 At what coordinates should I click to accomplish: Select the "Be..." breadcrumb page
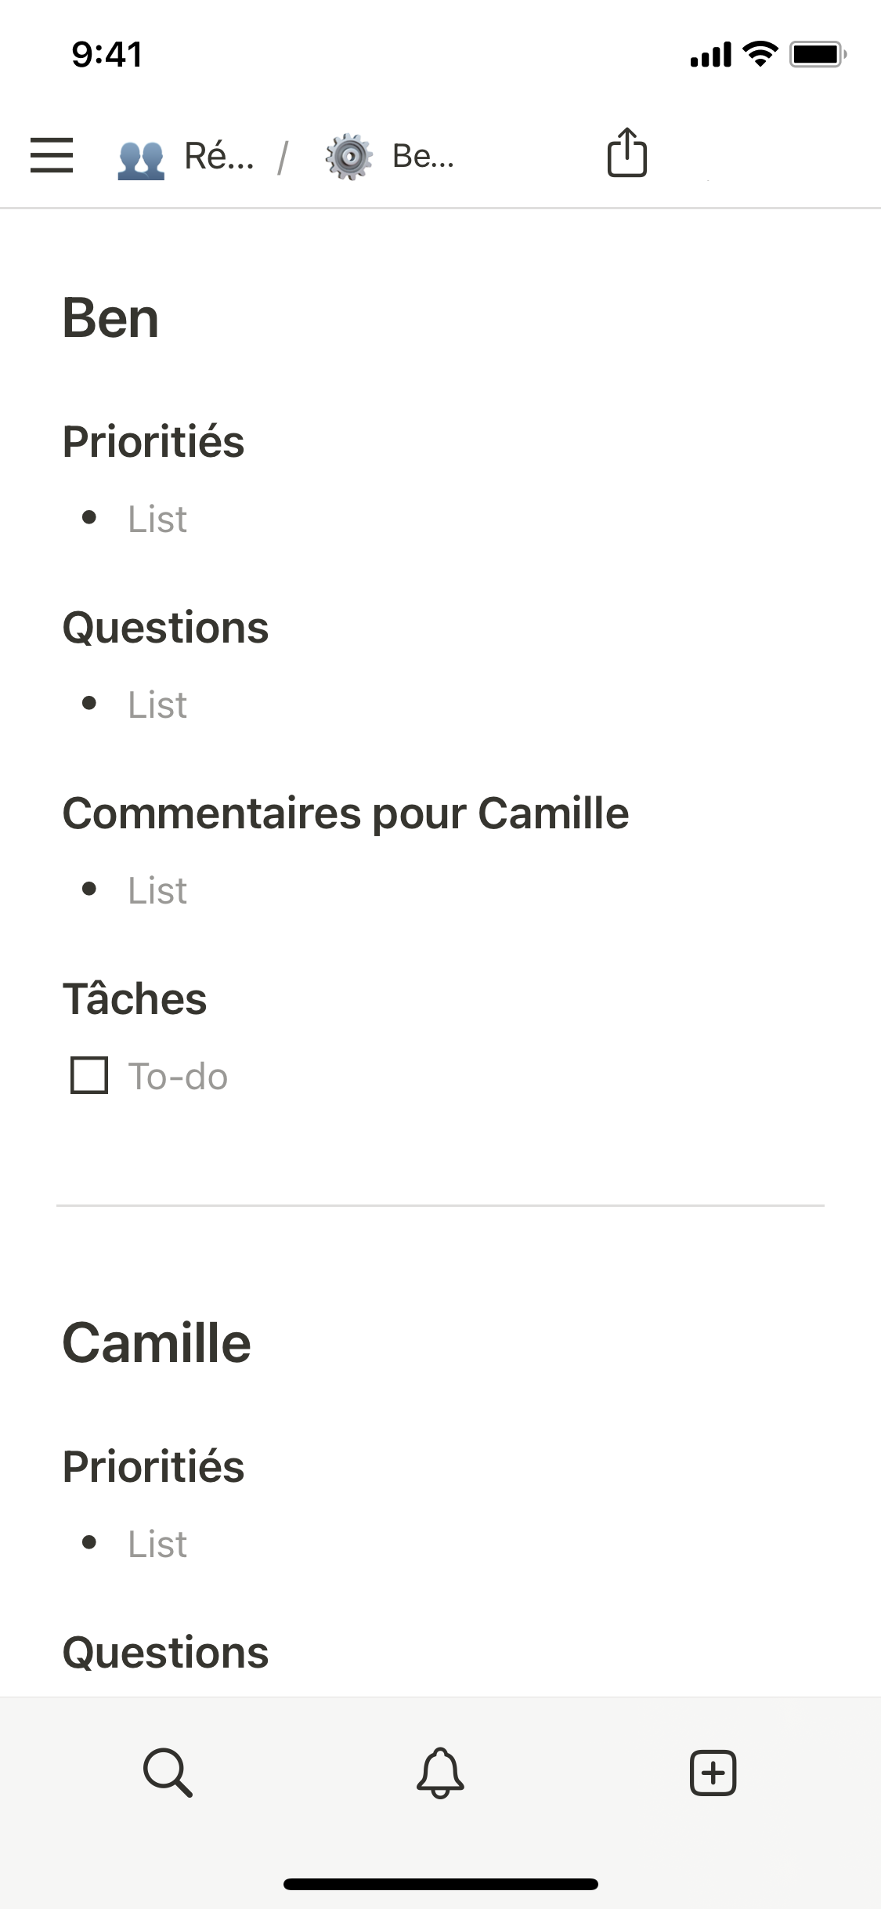[423, 157]
